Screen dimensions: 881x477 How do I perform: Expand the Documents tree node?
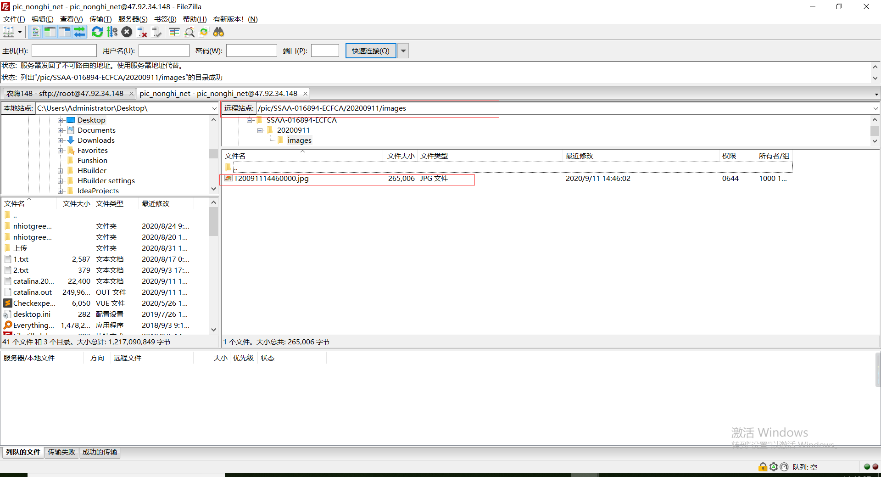point(60,130)
